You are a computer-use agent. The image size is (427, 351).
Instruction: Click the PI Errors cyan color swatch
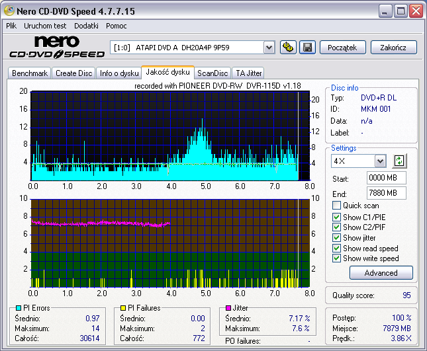click(x=19, y=308)
